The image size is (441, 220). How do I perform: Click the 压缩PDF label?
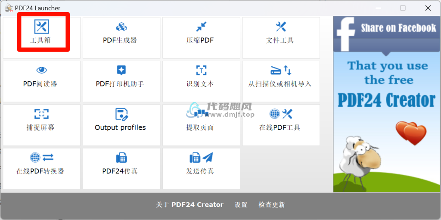pos(200,40)
